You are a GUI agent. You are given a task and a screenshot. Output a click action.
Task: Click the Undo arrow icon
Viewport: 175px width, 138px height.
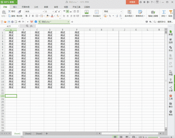(x=20, y=22)
